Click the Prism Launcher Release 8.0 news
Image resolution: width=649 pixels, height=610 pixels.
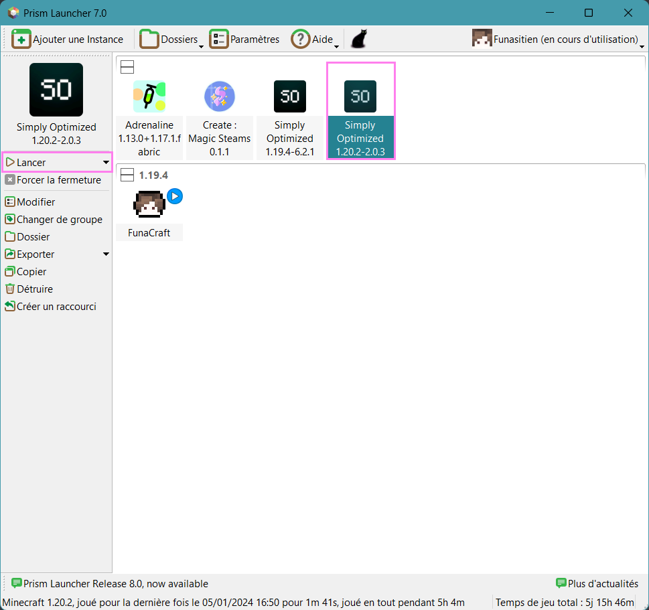pyautogui.click(x=110, y=583)
